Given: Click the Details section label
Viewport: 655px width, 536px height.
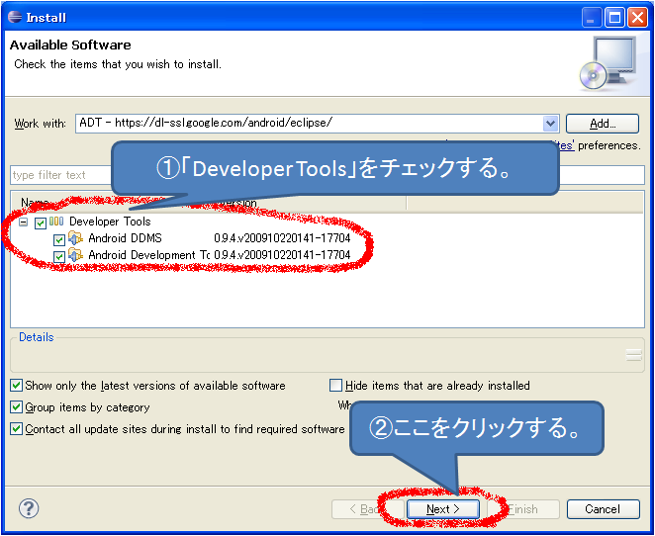Looking at the screenshot, I should [x=37, y=337].
